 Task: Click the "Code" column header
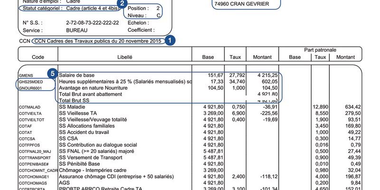pos(38,57)
